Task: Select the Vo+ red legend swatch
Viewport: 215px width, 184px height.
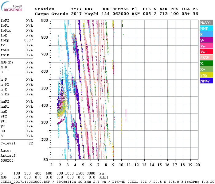Action: click(206, 52)
